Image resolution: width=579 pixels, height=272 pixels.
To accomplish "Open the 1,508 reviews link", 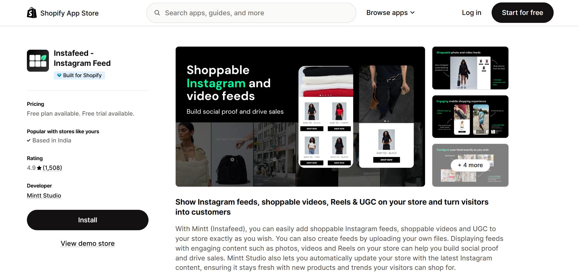I will [x=52, y=168].
